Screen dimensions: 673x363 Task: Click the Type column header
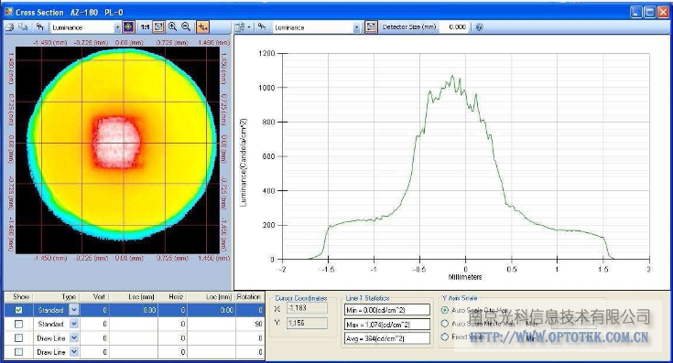tap(69, 296)
